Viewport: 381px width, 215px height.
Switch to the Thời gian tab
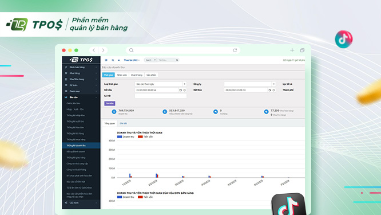pos(108,75)
